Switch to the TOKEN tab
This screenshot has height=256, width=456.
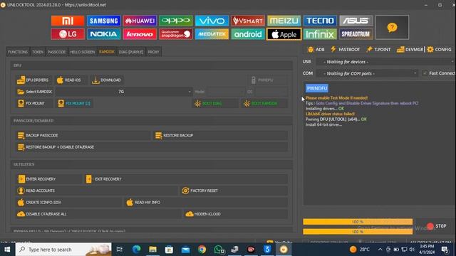pyautogui.click(x=38, y=52)
